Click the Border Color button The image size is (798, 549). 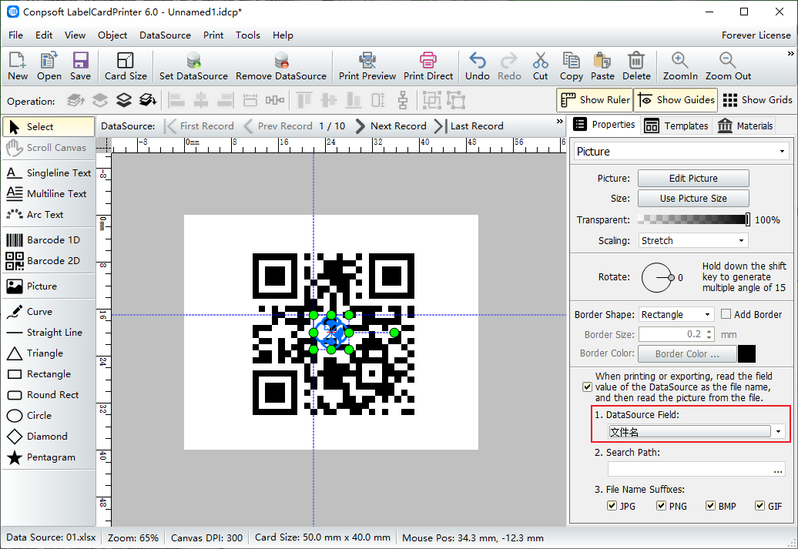click(x=687, y=353)
